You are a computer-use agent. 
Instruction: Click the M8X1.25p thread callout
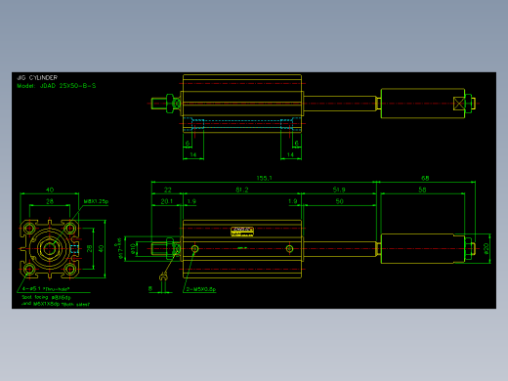(x=96, y=201)
